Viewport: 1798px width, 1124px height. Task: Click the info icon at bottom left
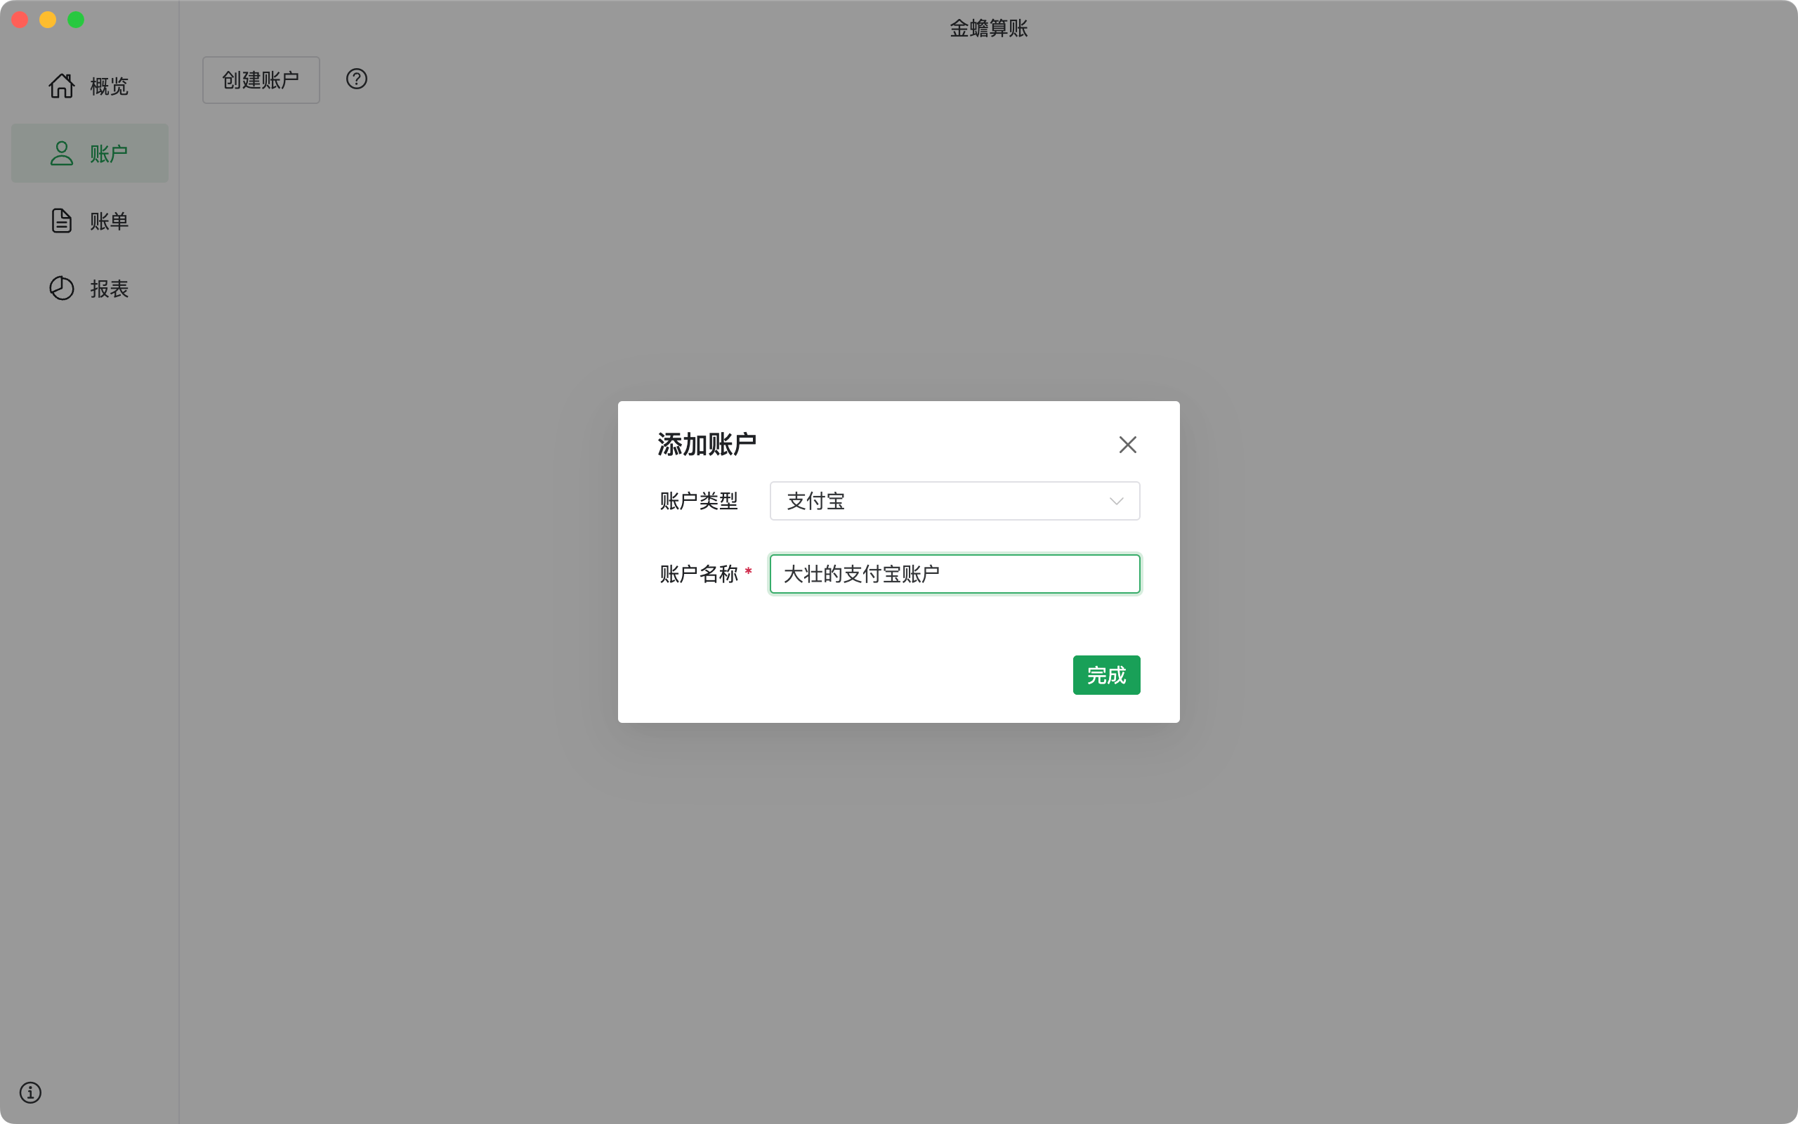(30, 1092)
